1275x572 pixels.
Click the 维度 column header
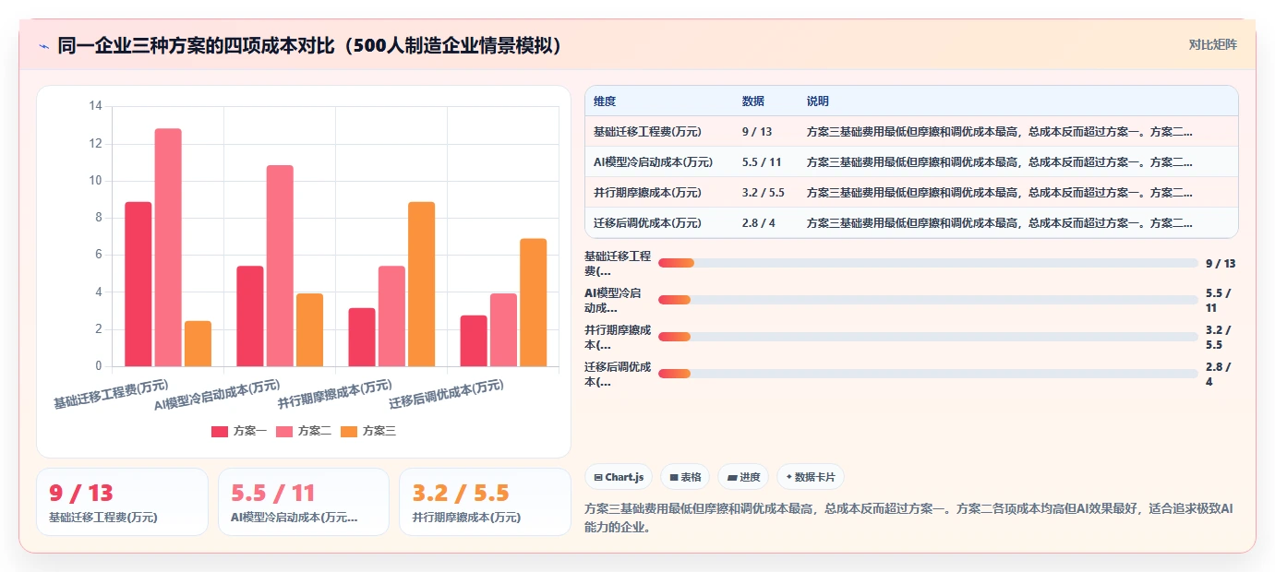605,101
